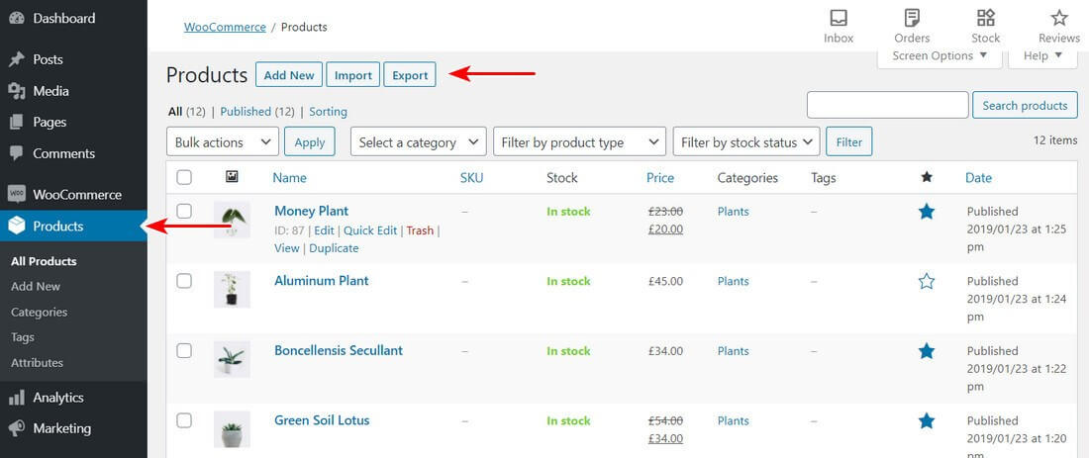Click the Orders icon in header

click(912, 18)
